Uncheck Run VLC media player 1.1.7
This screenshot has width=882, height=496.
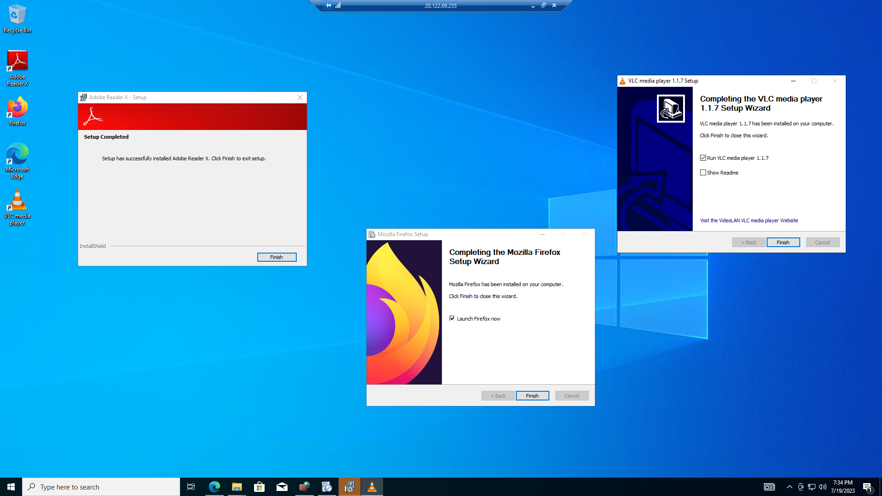click(x=703, y=158)
